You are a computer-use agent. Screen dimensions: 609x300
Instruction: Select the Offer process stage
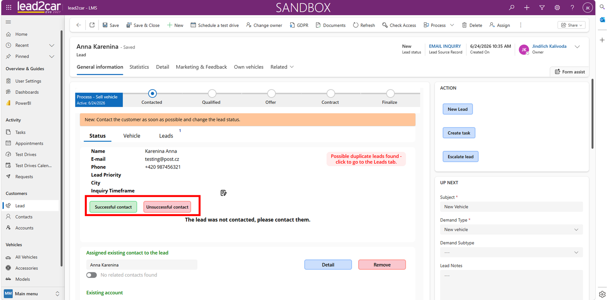click(x=271, y=93)
